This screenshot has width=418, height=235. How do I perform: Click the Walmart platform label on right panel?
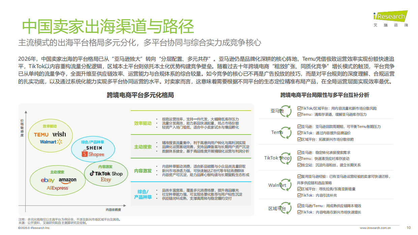[x=277, y=185]
